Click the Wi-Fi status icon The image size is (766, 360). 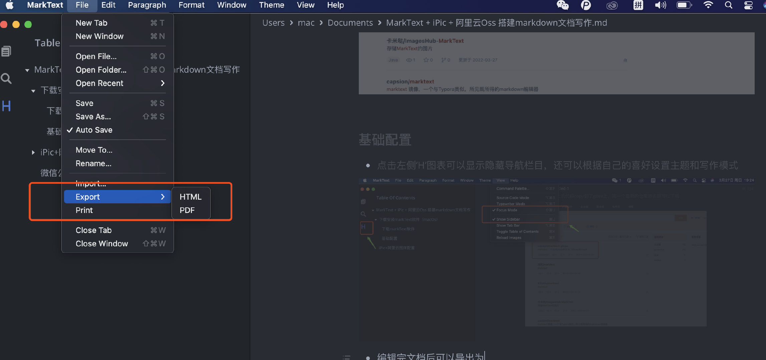click(x=708, y=5)
